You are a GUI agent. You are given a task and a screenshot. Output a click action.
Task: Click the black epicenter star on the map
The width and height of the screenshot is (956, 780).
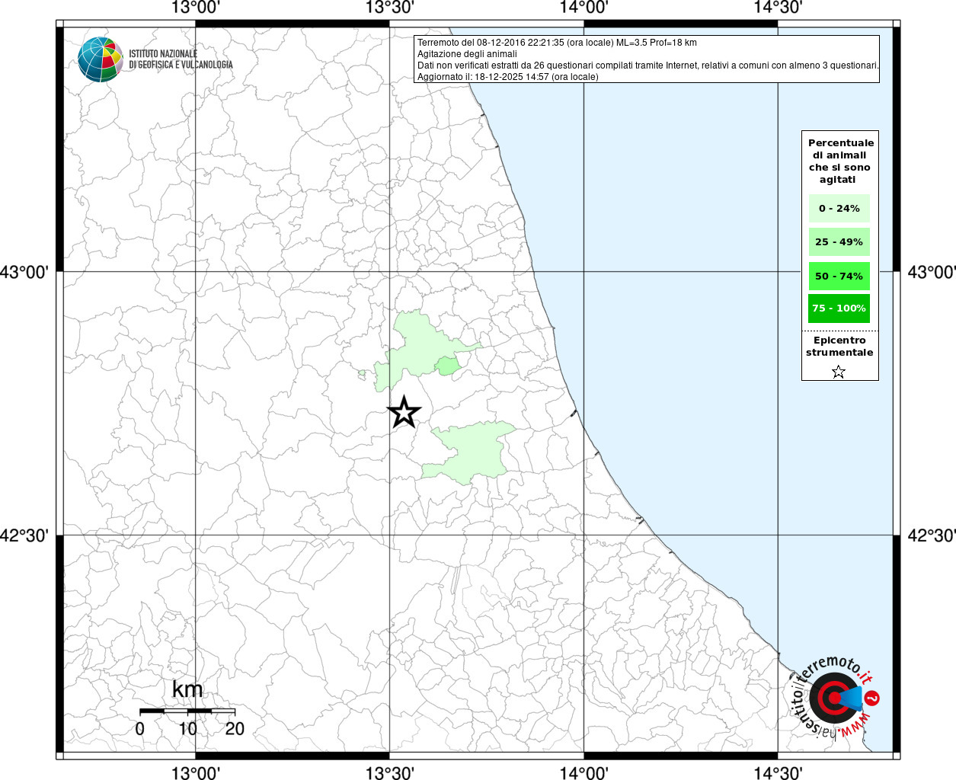404,412
